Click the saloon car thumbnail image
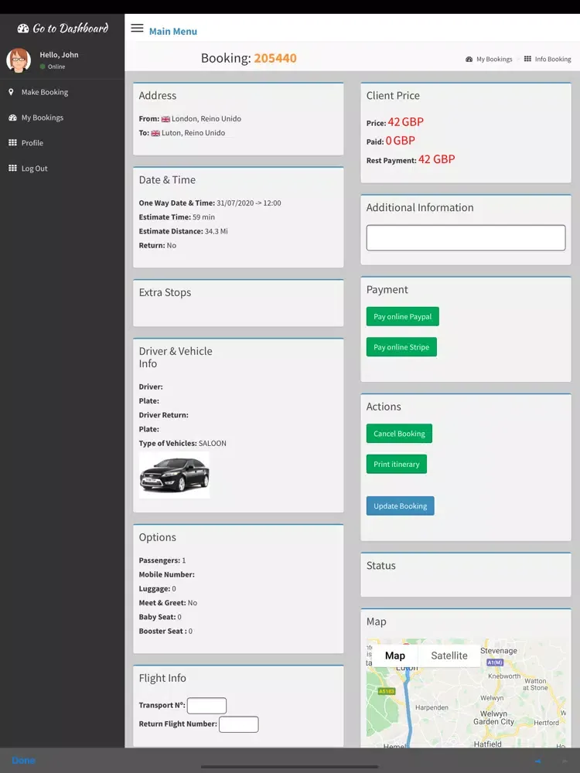 [x=174, y=475]
